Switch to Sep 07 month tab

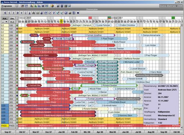tap(8, 132)
